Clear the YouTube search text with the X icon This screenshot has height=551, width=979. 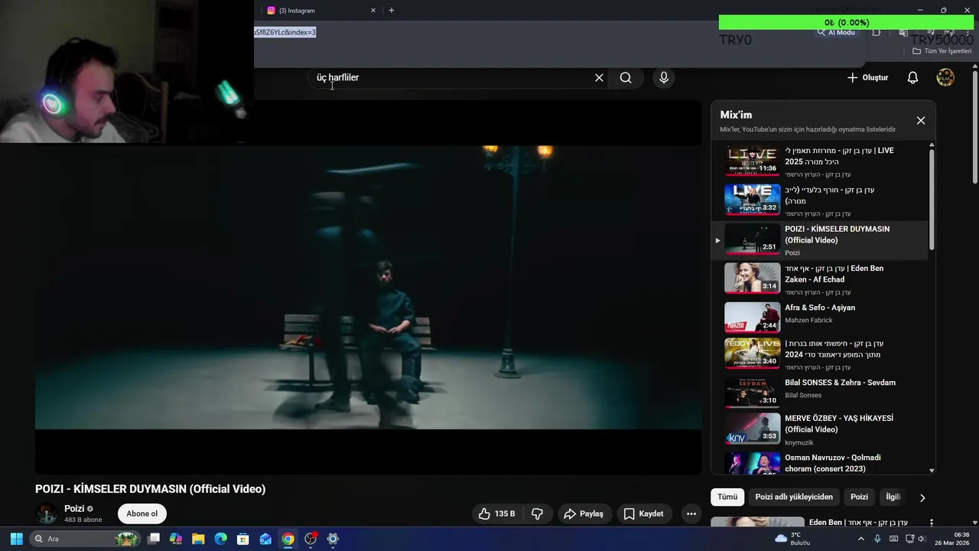point(599,77)
